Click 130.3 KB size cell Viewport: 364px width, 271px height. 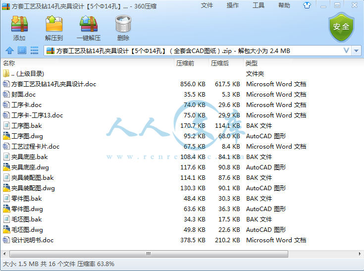click(193, 188)
